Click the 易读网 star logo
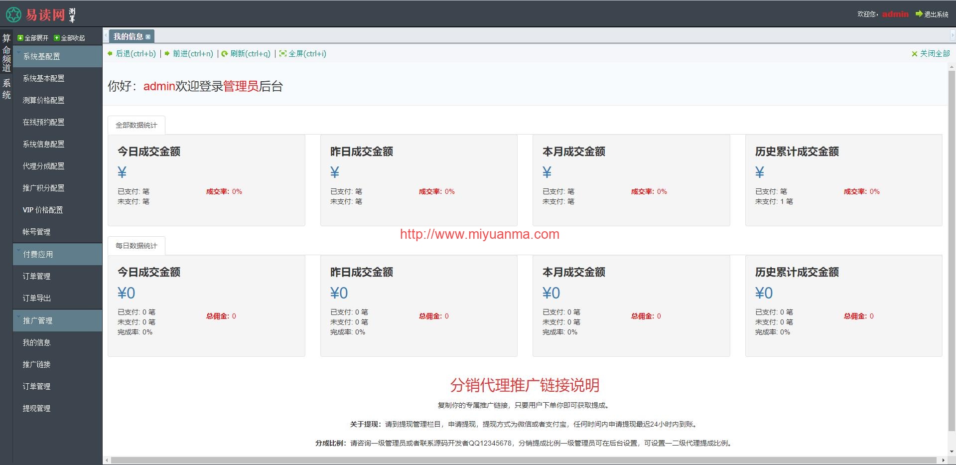 click(13, 15)
